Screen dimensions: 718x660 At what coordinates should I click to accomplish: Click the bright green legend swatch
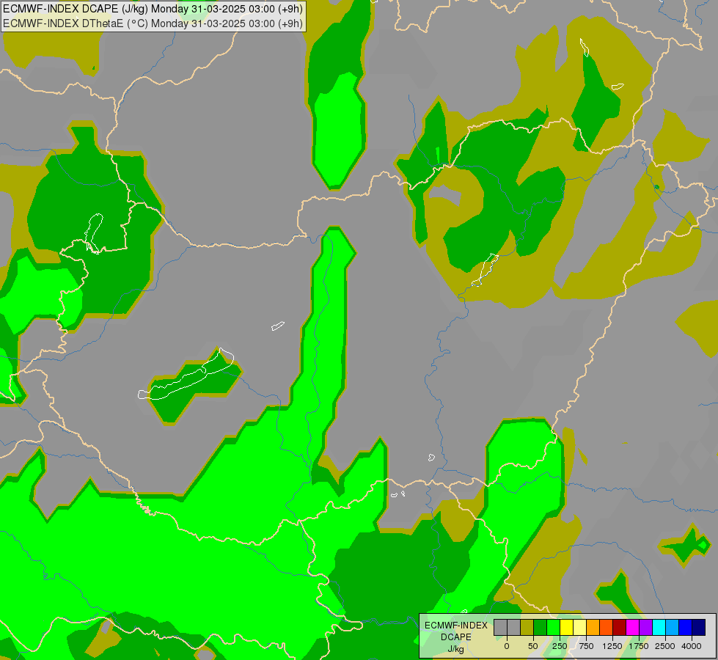[x=554, y=628]
